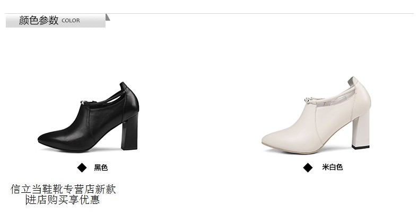Click the white heel's dark sole tip
The image size is (419, 214).
361,147
